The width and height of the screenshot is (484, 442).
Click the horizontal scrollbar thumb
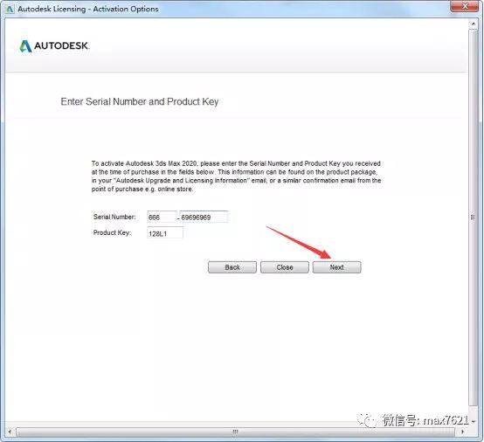(x=235, y=432)
